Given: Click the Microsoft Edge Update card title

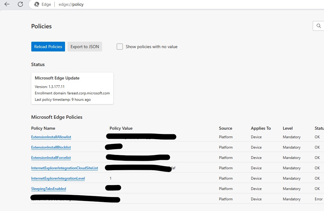Looking at the screenshot, I should 57,78.
